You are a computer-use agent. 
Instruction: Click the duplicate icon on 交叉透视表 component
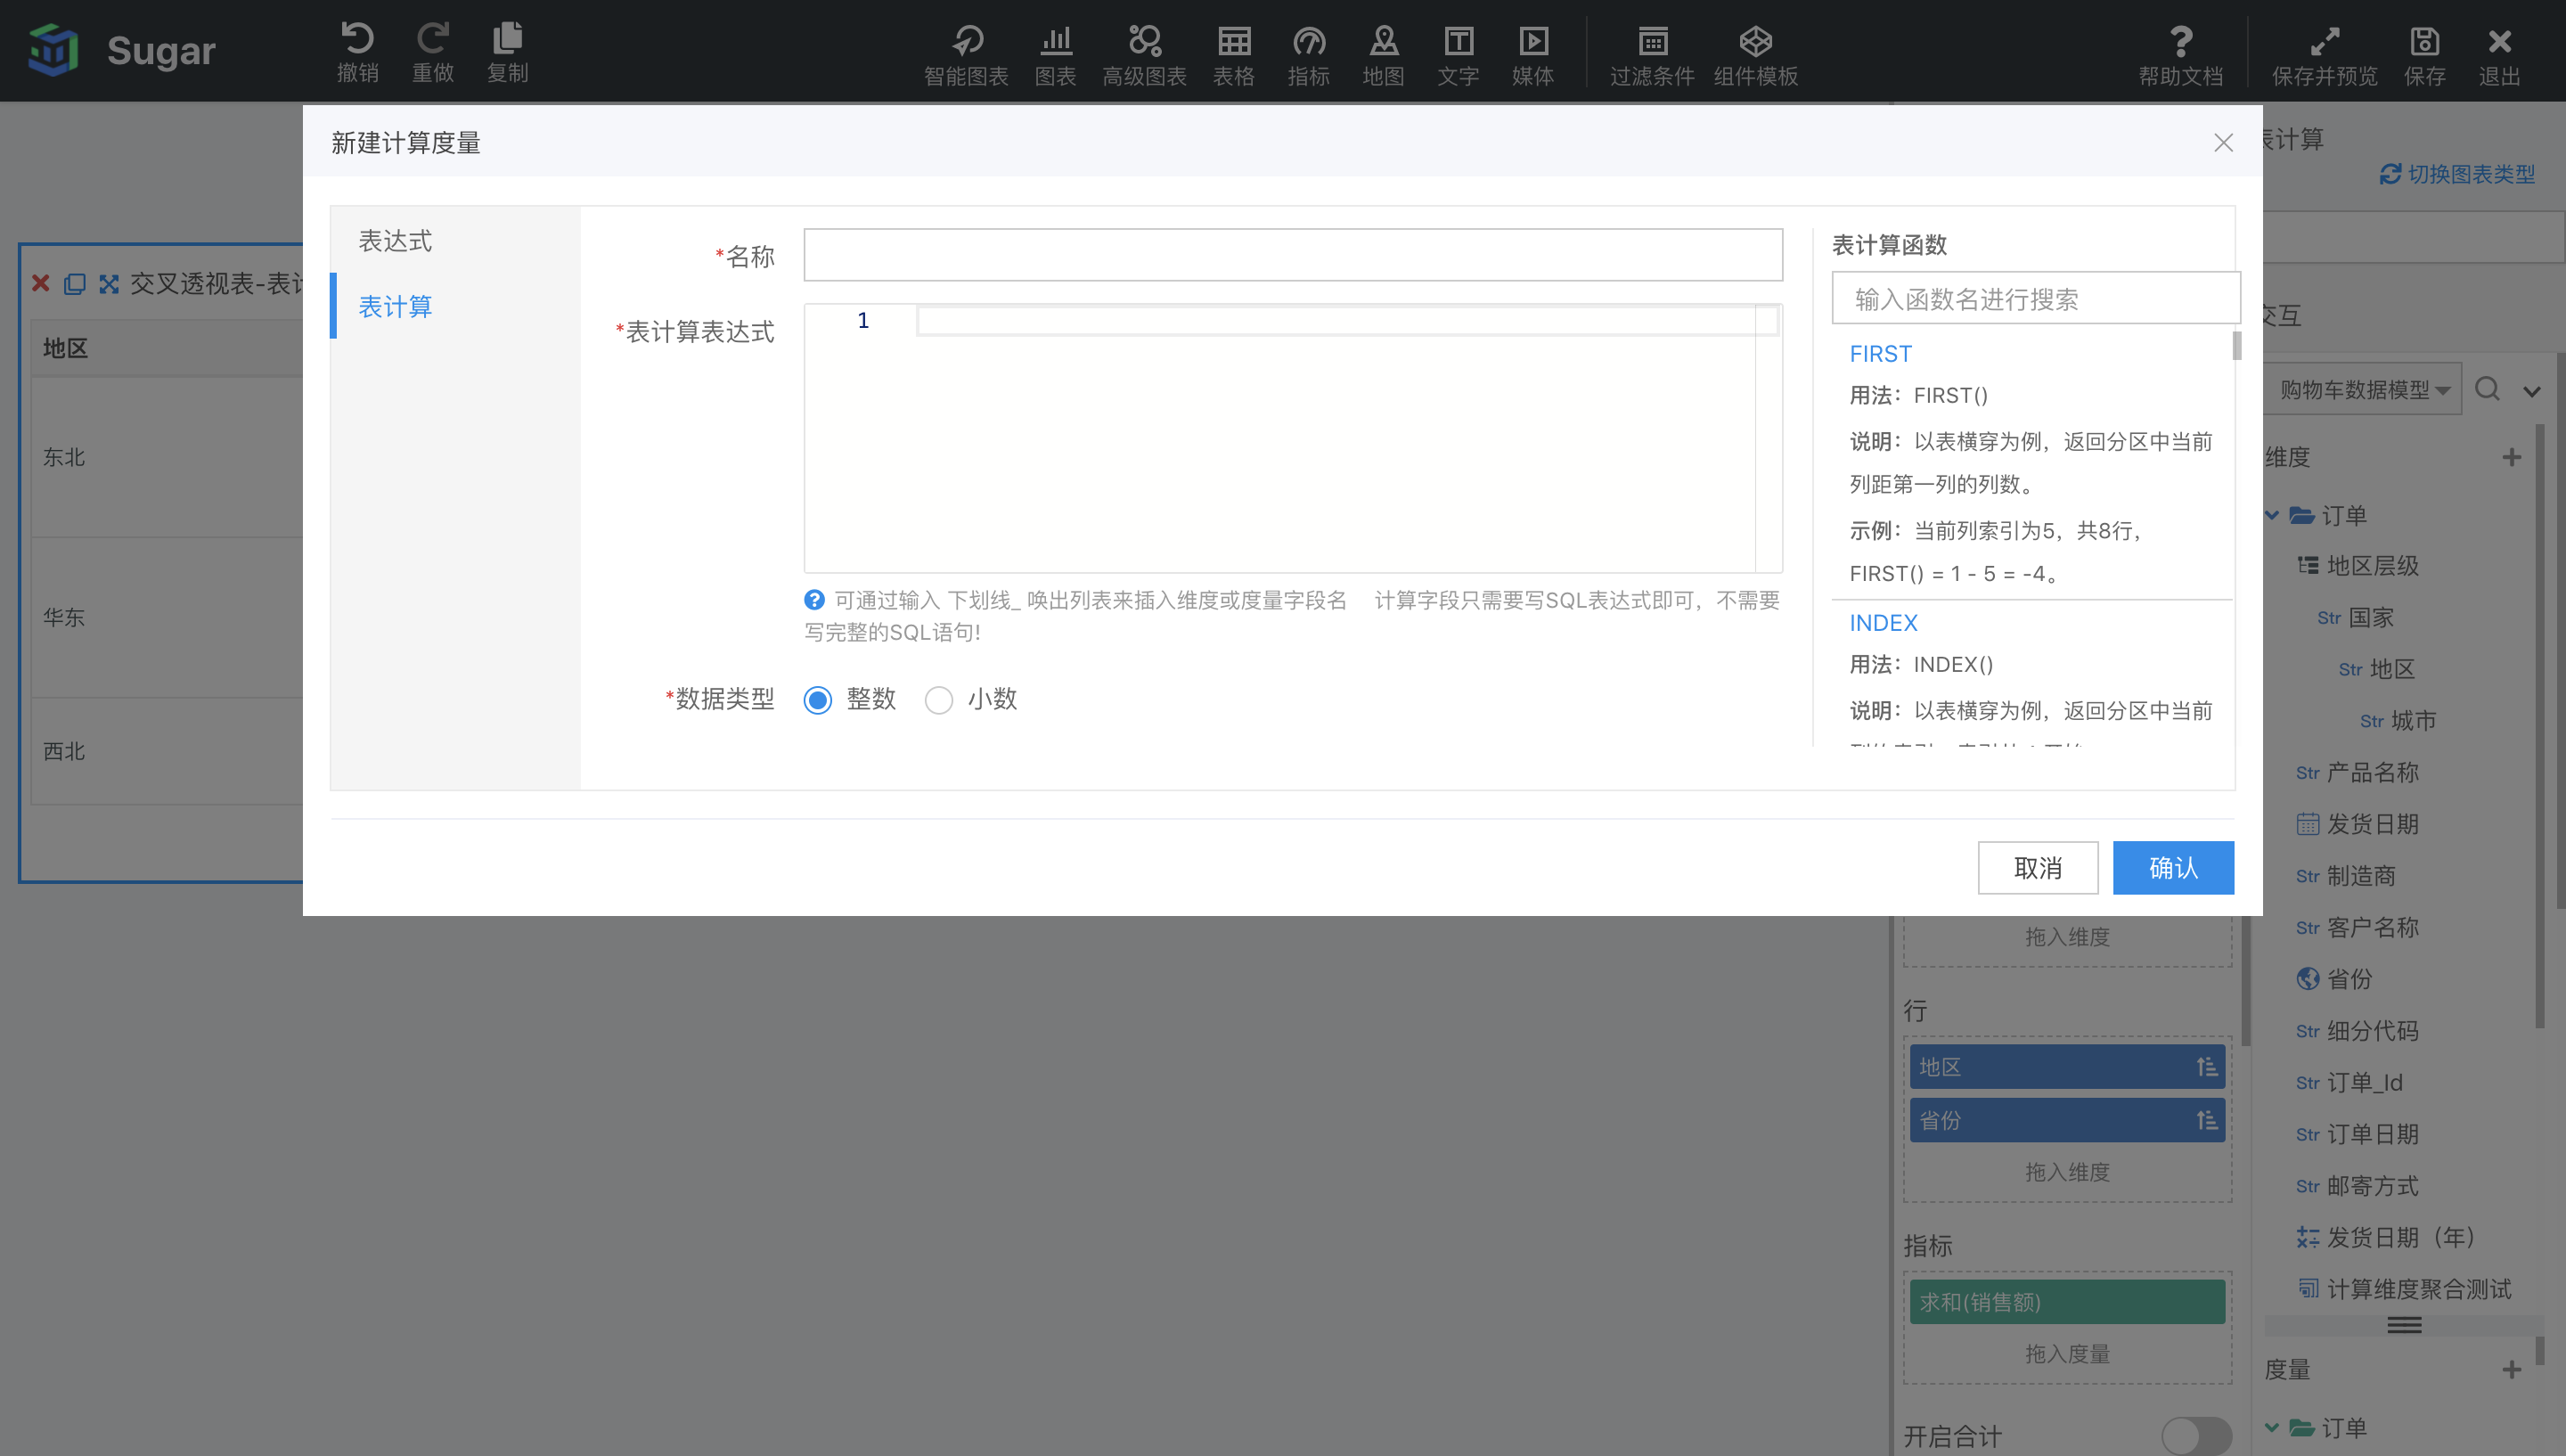point(75,284)
